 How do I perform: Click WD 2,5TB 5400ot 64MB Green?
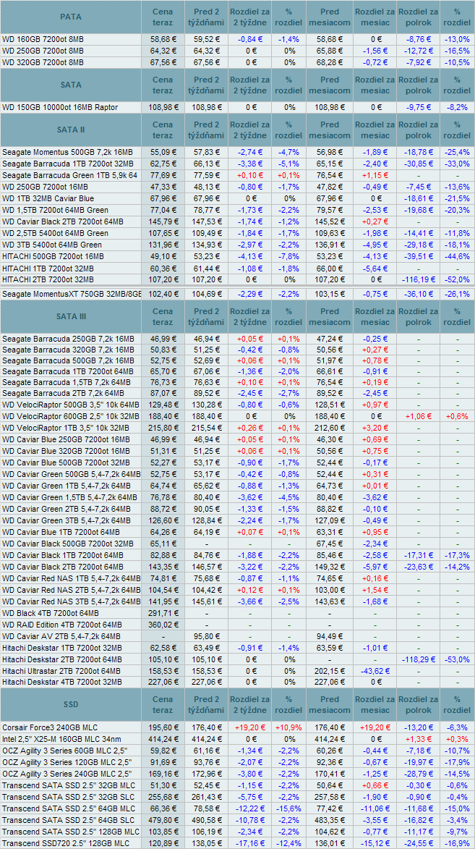coord(55,233)
